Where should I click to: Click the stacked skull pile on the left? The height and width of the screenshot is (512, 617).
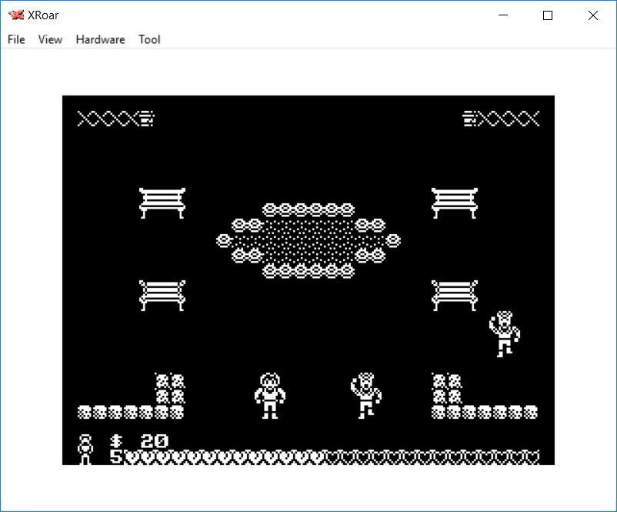(x=170, y=389)
